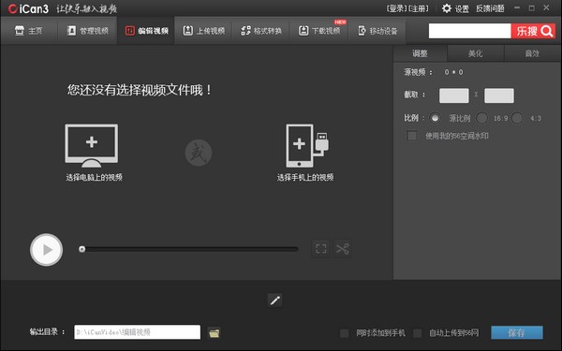Click the video progress slider handle

(82, 249)
